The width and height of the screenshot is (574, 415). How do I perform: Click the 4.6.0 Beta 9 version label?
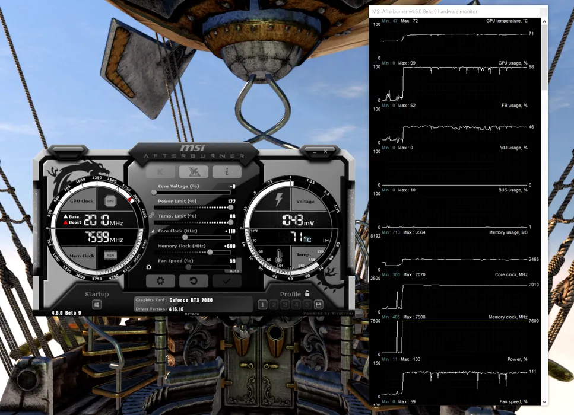click(66, 313)
